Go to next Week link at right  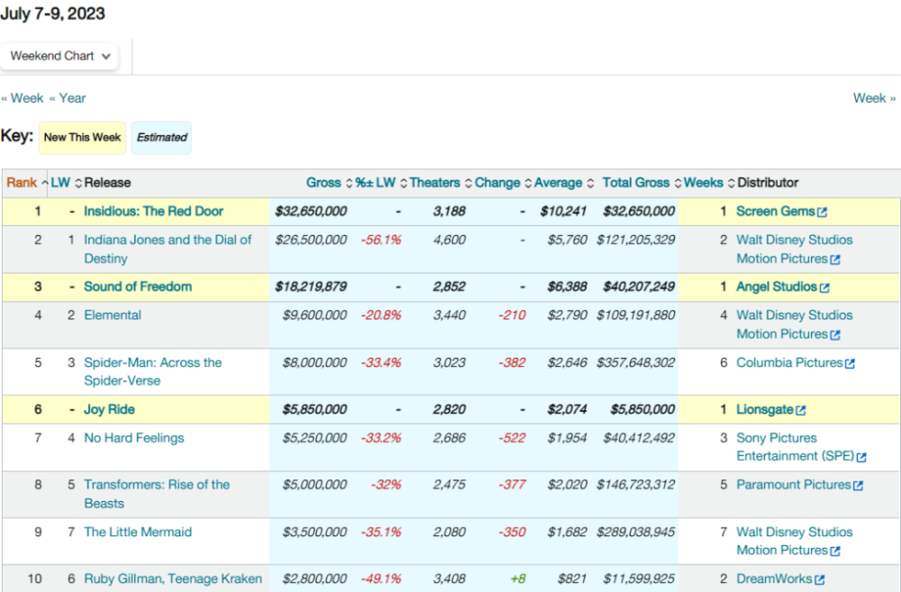(874, 98)
